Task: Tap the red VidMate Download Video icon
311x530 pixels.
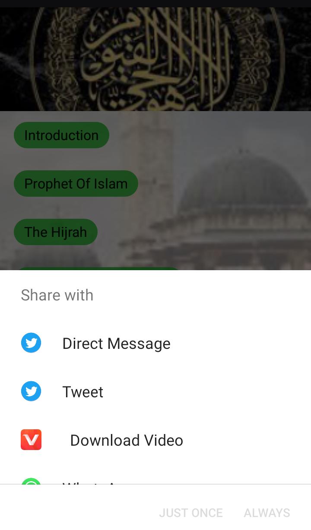Action: point(31,440)
